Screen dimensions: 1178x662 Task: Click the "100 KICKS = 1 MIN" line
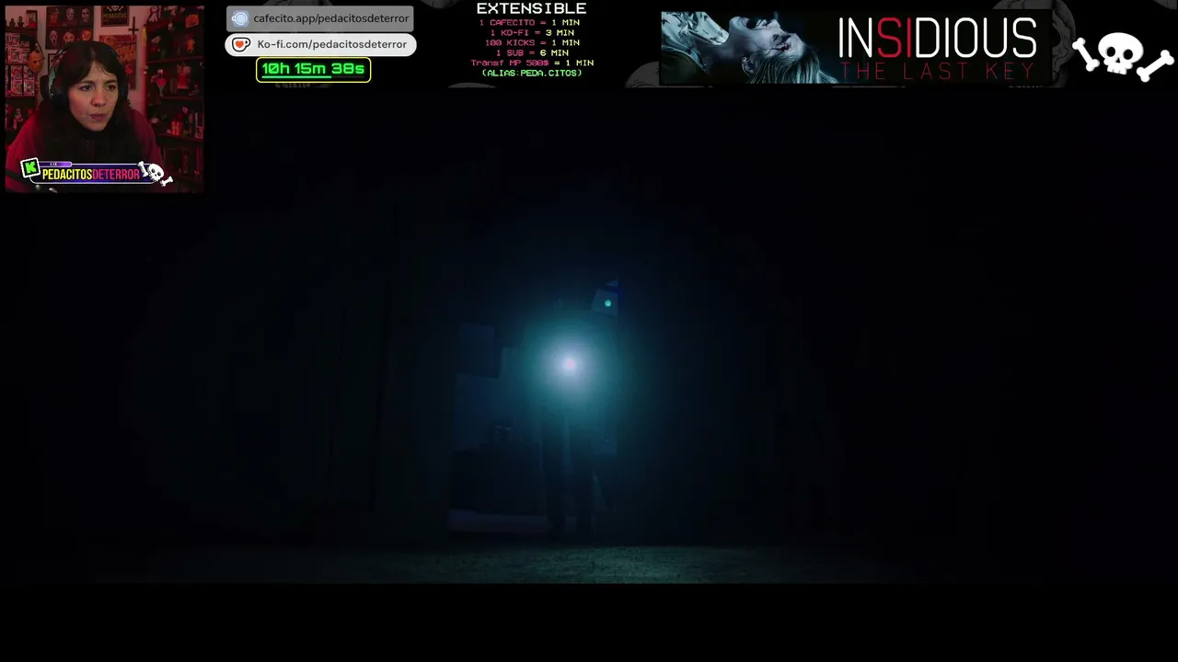click(532, 43)
